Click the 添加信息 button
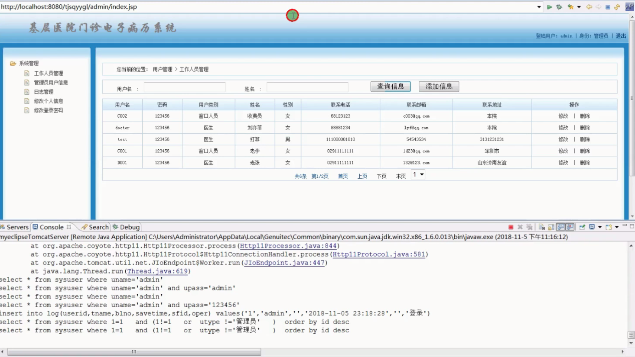Screen dimensions: 635x357 tap(439, 87)
